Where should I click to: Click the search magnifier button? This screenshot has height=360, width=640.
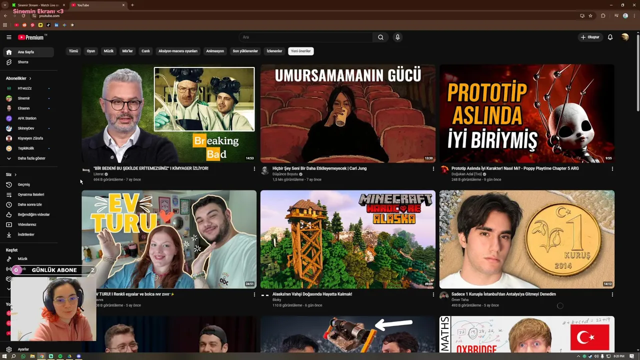380,37
